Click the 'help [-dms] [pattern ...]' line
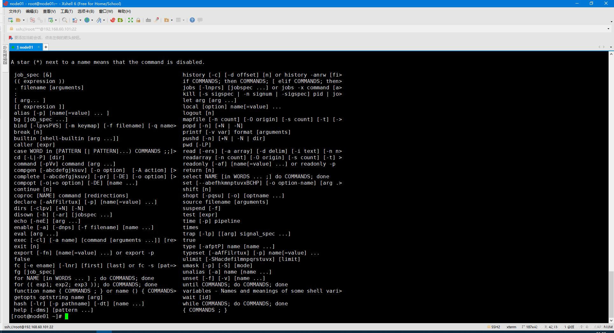 click(54, 310)
